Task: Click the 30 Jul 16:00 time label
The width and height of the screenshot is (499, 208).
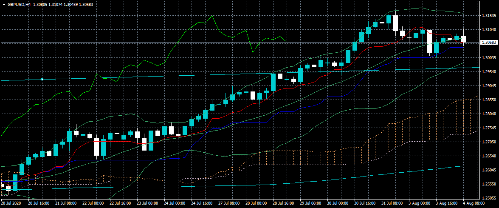Action: pos(365,202)
